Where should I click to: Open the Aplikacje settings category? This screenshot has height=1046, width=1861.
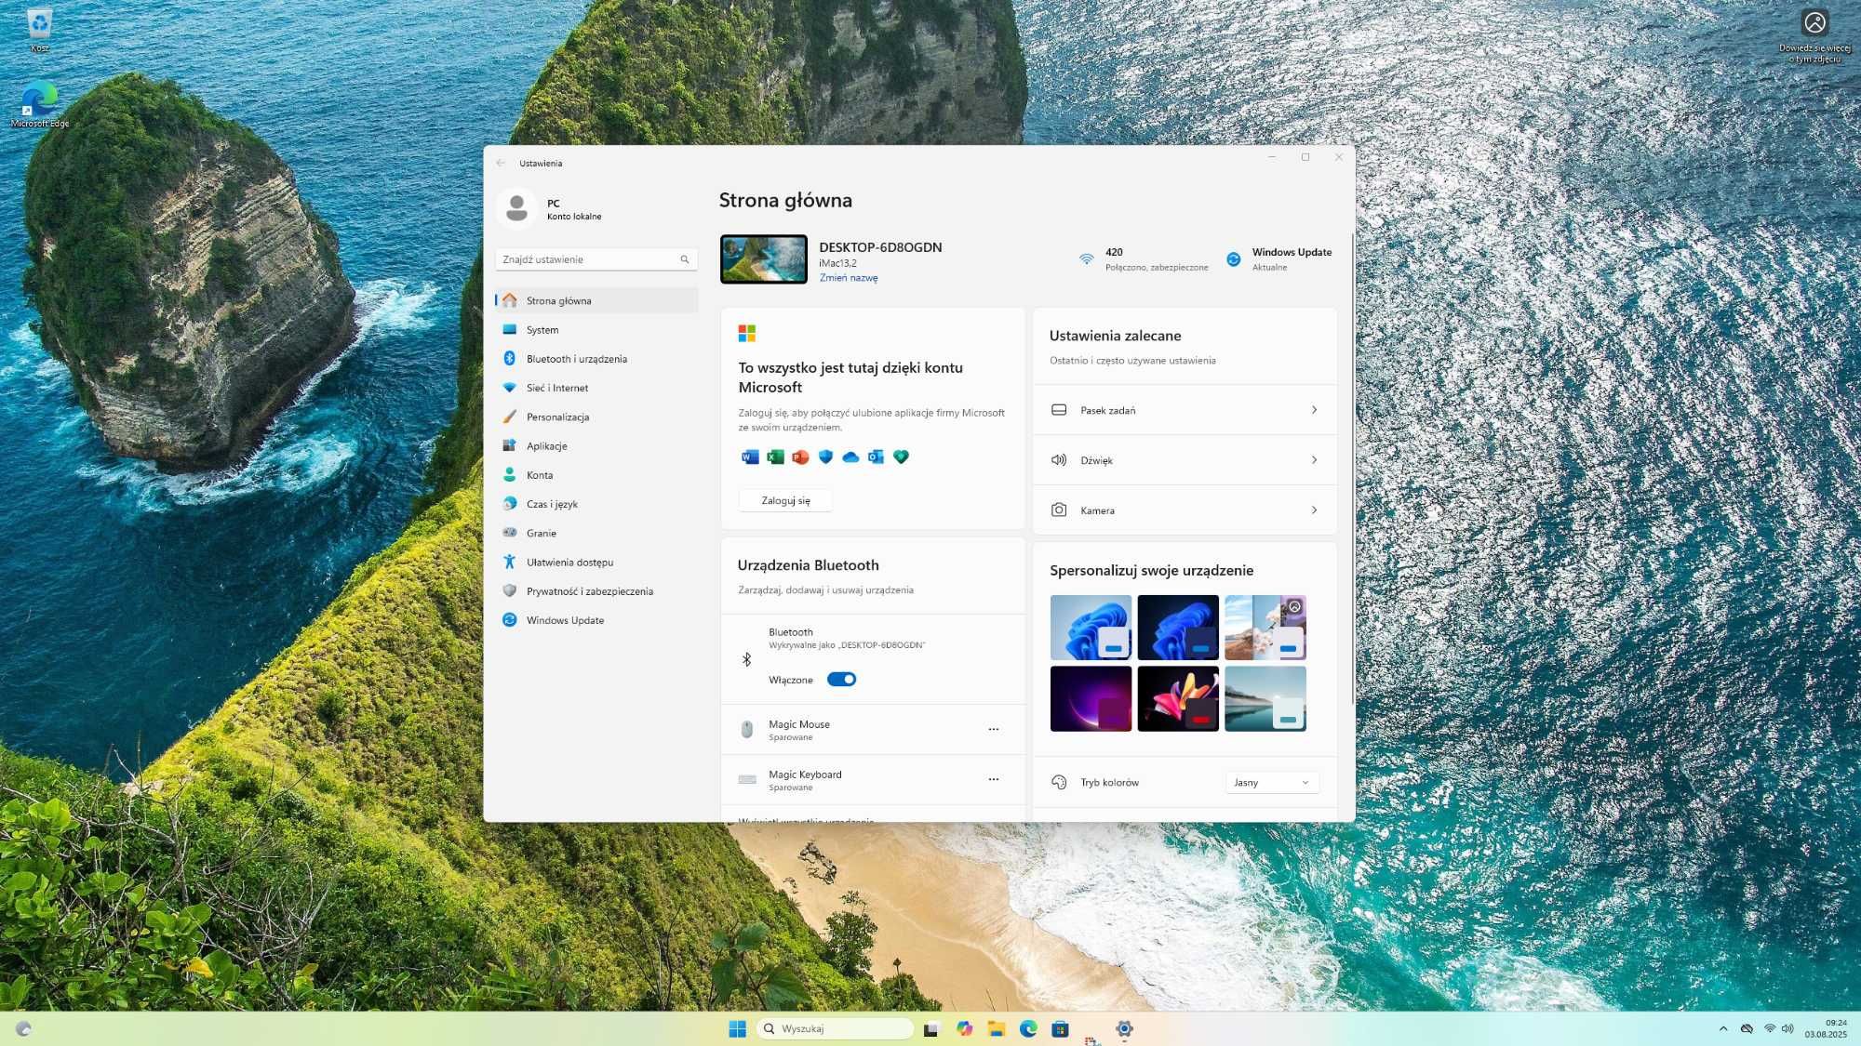click(596, 446)
